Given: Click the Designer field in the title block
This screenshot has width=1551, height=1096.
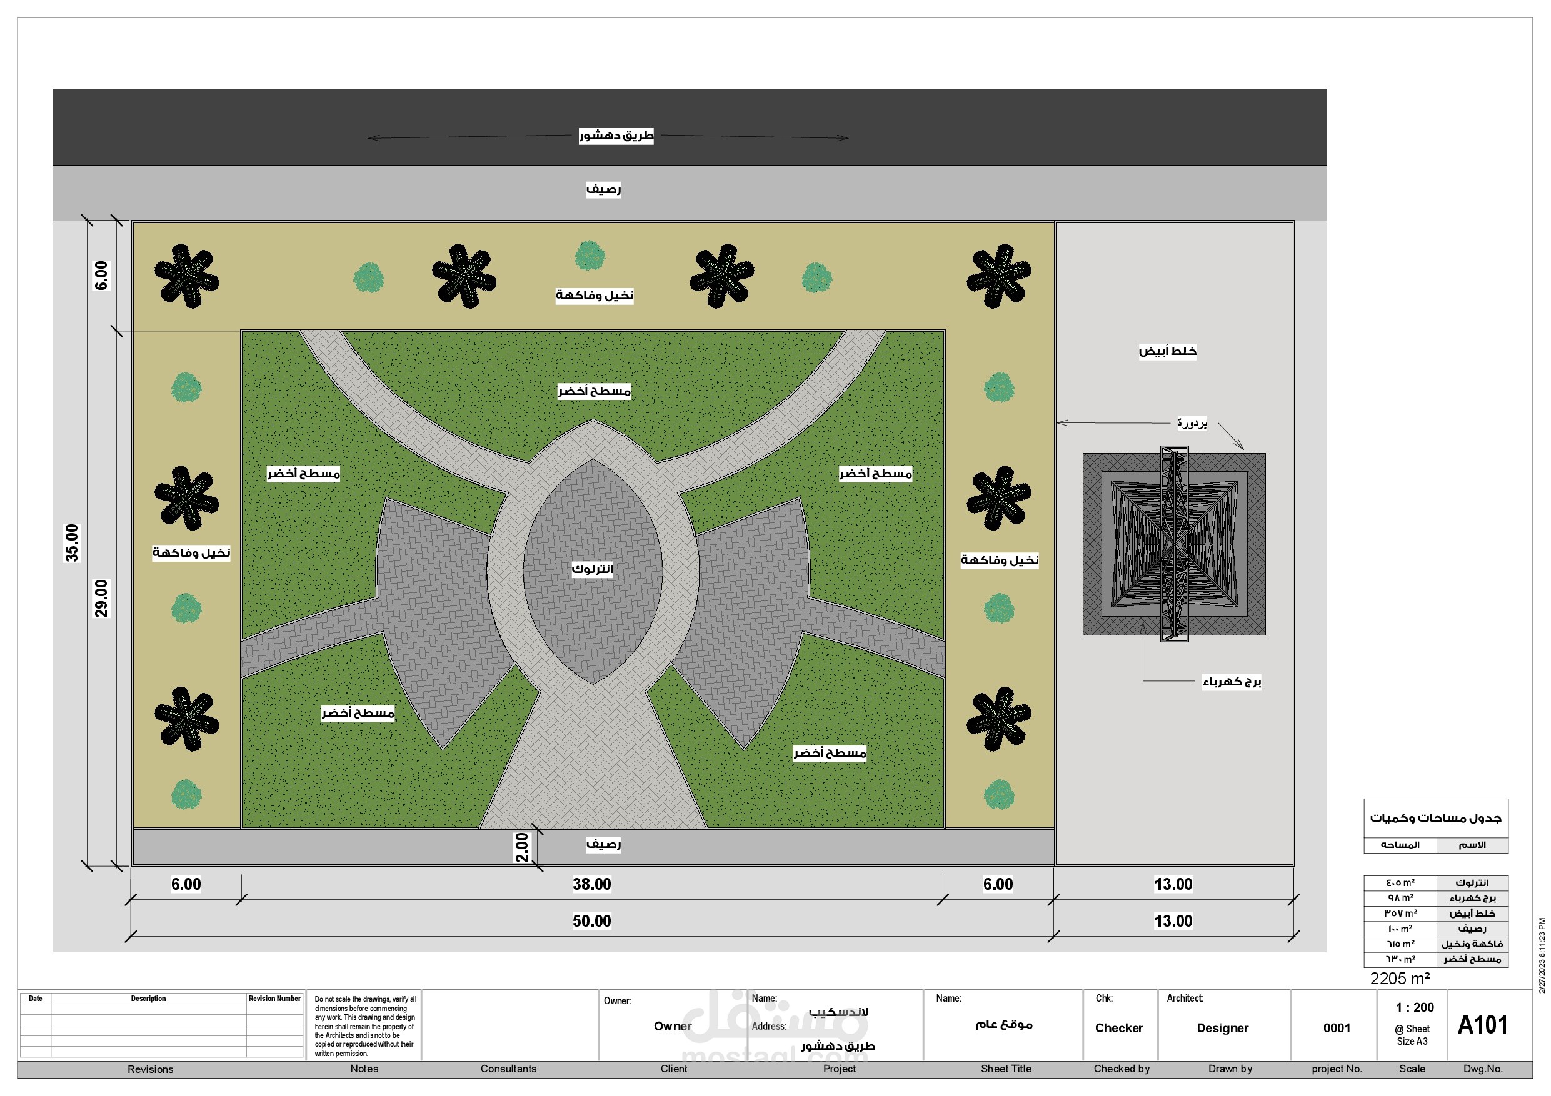Looking at the screenshot, I should tap(1223, 1028).
